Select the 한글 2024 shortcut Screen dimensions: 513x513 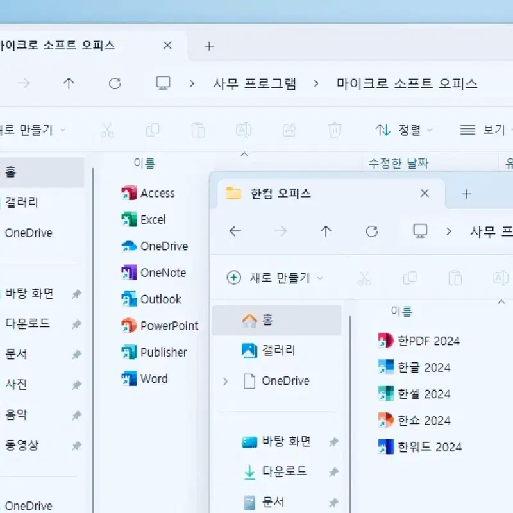[414, 367]
